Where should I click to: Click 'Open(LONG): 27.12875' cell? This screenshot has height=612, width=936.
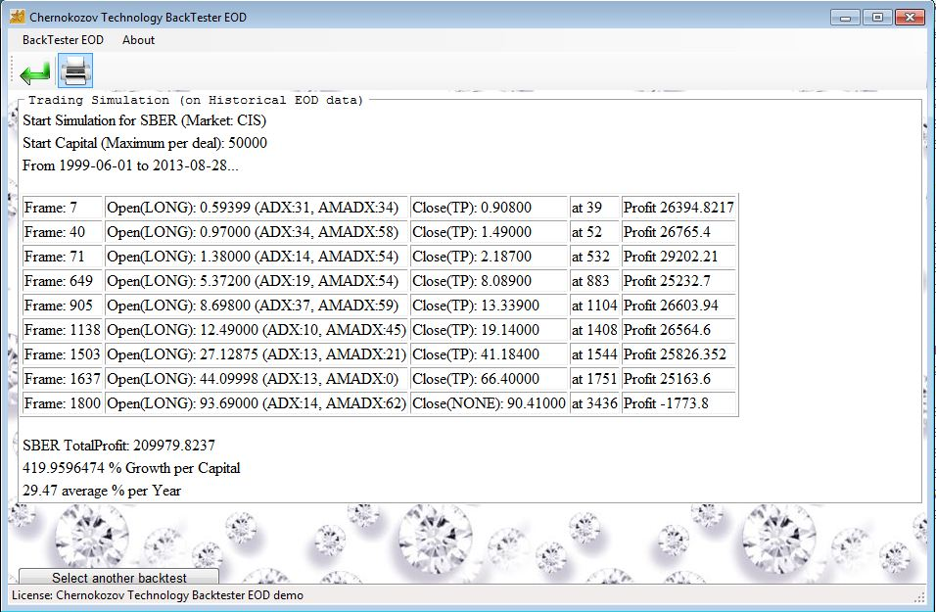click(257, 354)
